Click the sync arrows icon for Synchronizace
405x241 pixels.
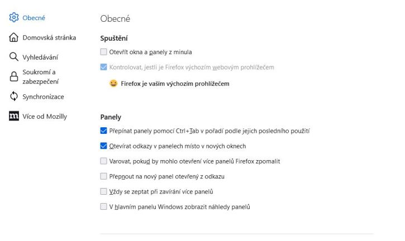14,97
